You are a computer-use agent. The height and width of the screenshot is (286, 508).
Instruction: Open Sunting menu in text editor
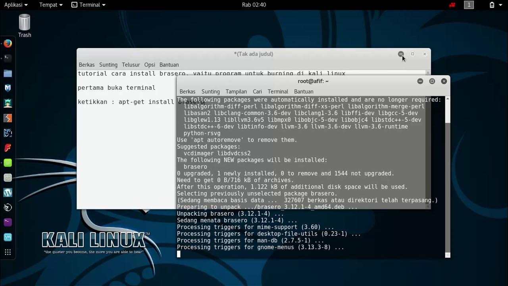tap(108, 65)
